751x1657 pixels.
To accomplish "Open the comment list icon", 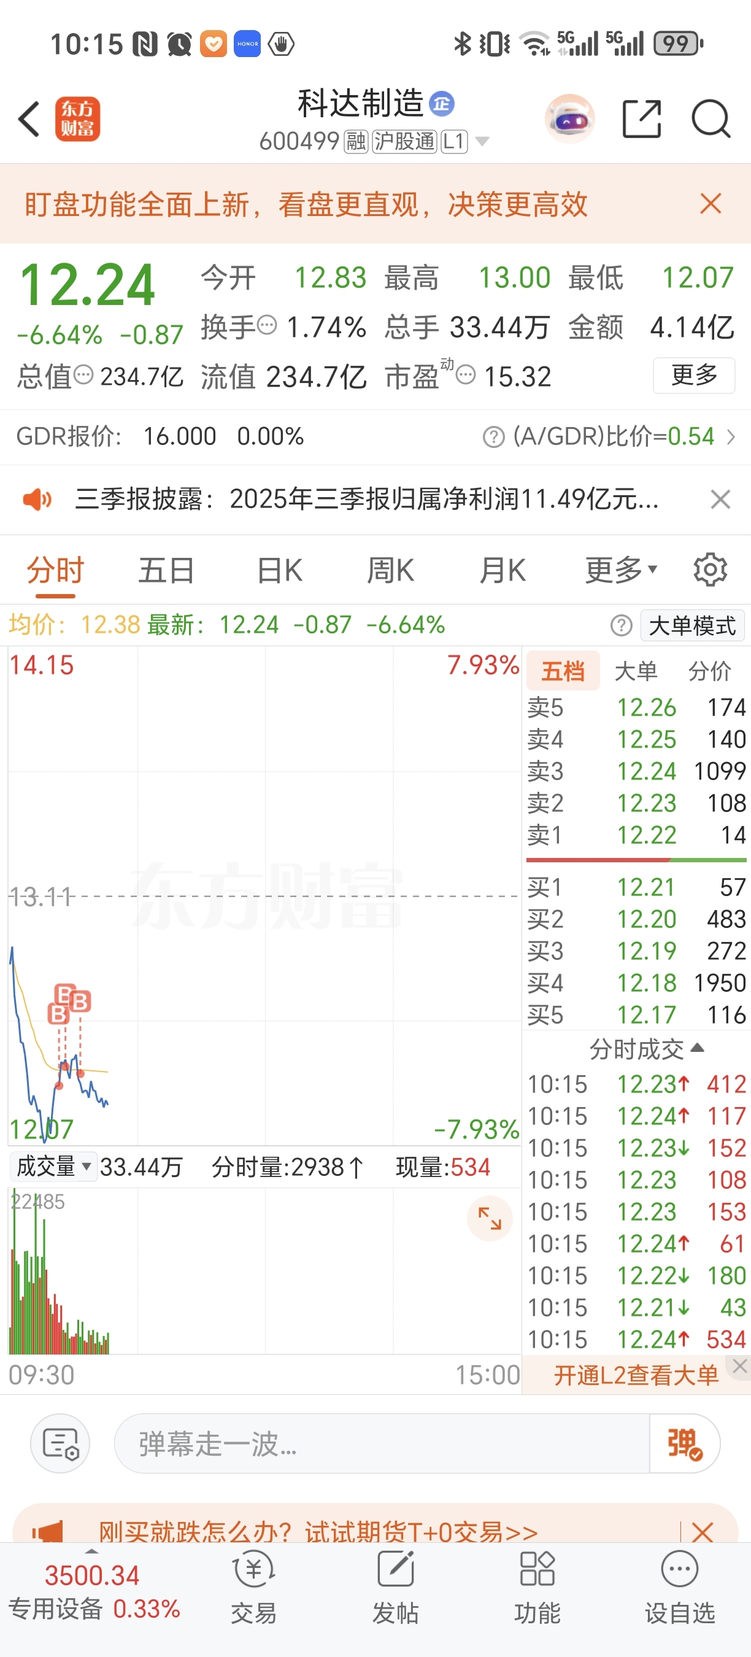I will pyautogui.click(x=61, y=1444).
